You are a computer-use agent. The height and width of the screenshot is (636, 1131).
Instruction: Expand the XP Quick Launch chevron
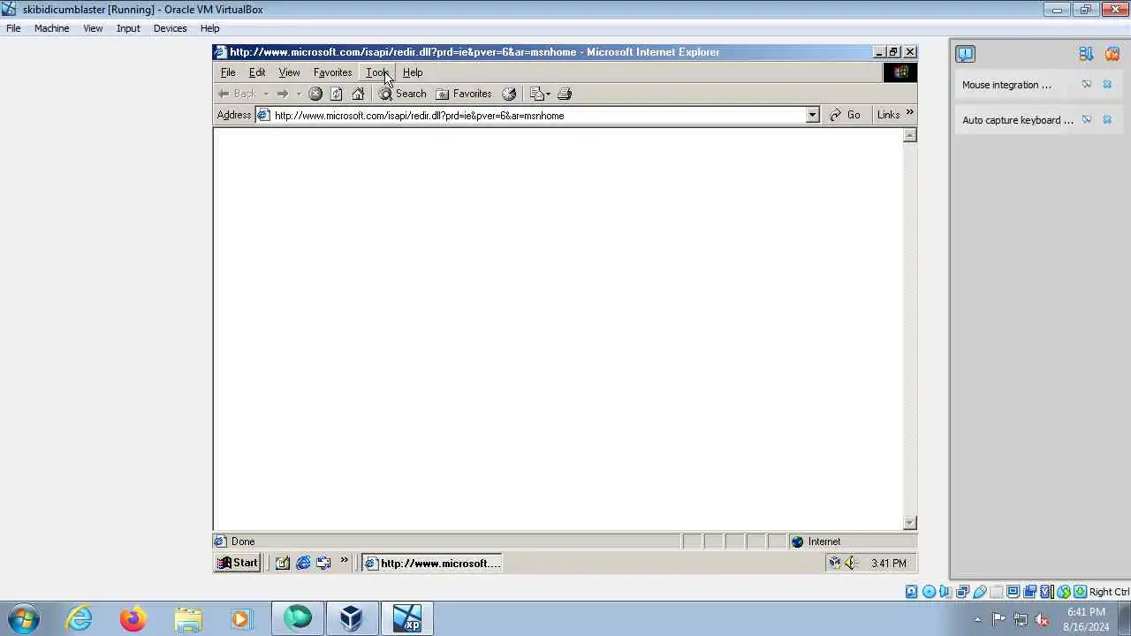[344, 560]
